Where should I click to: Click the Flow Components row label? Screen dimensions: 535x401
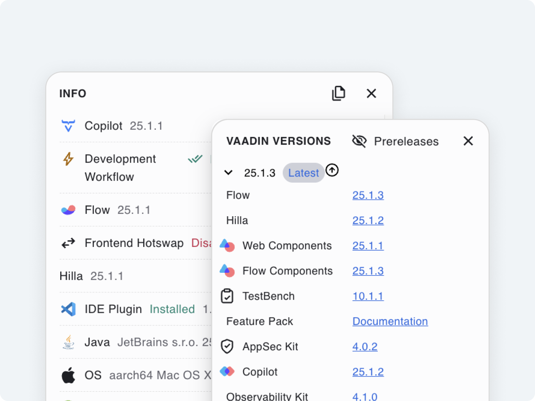click(x=288, y=271)
